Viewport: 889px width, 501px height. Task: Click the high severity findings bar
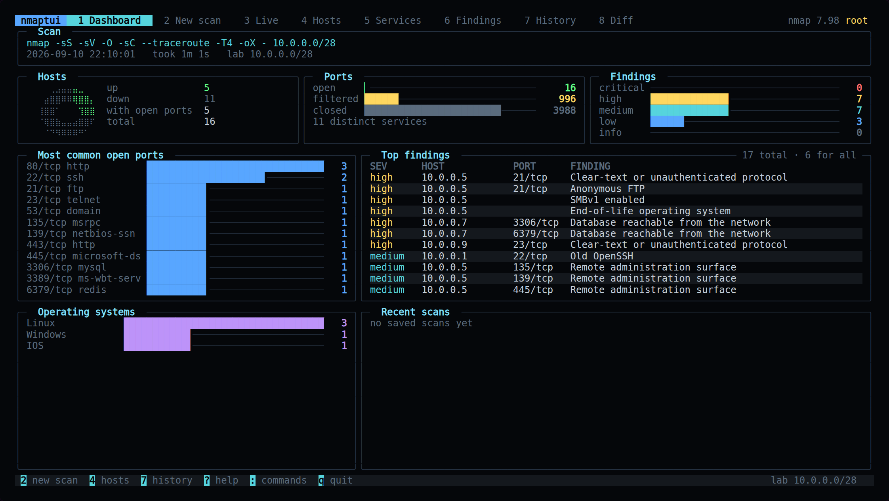(689, 99)
